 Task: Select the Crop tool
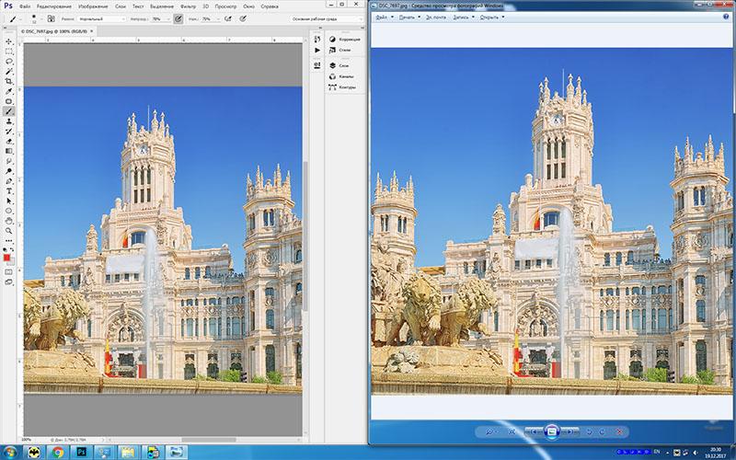coord(8,81)
